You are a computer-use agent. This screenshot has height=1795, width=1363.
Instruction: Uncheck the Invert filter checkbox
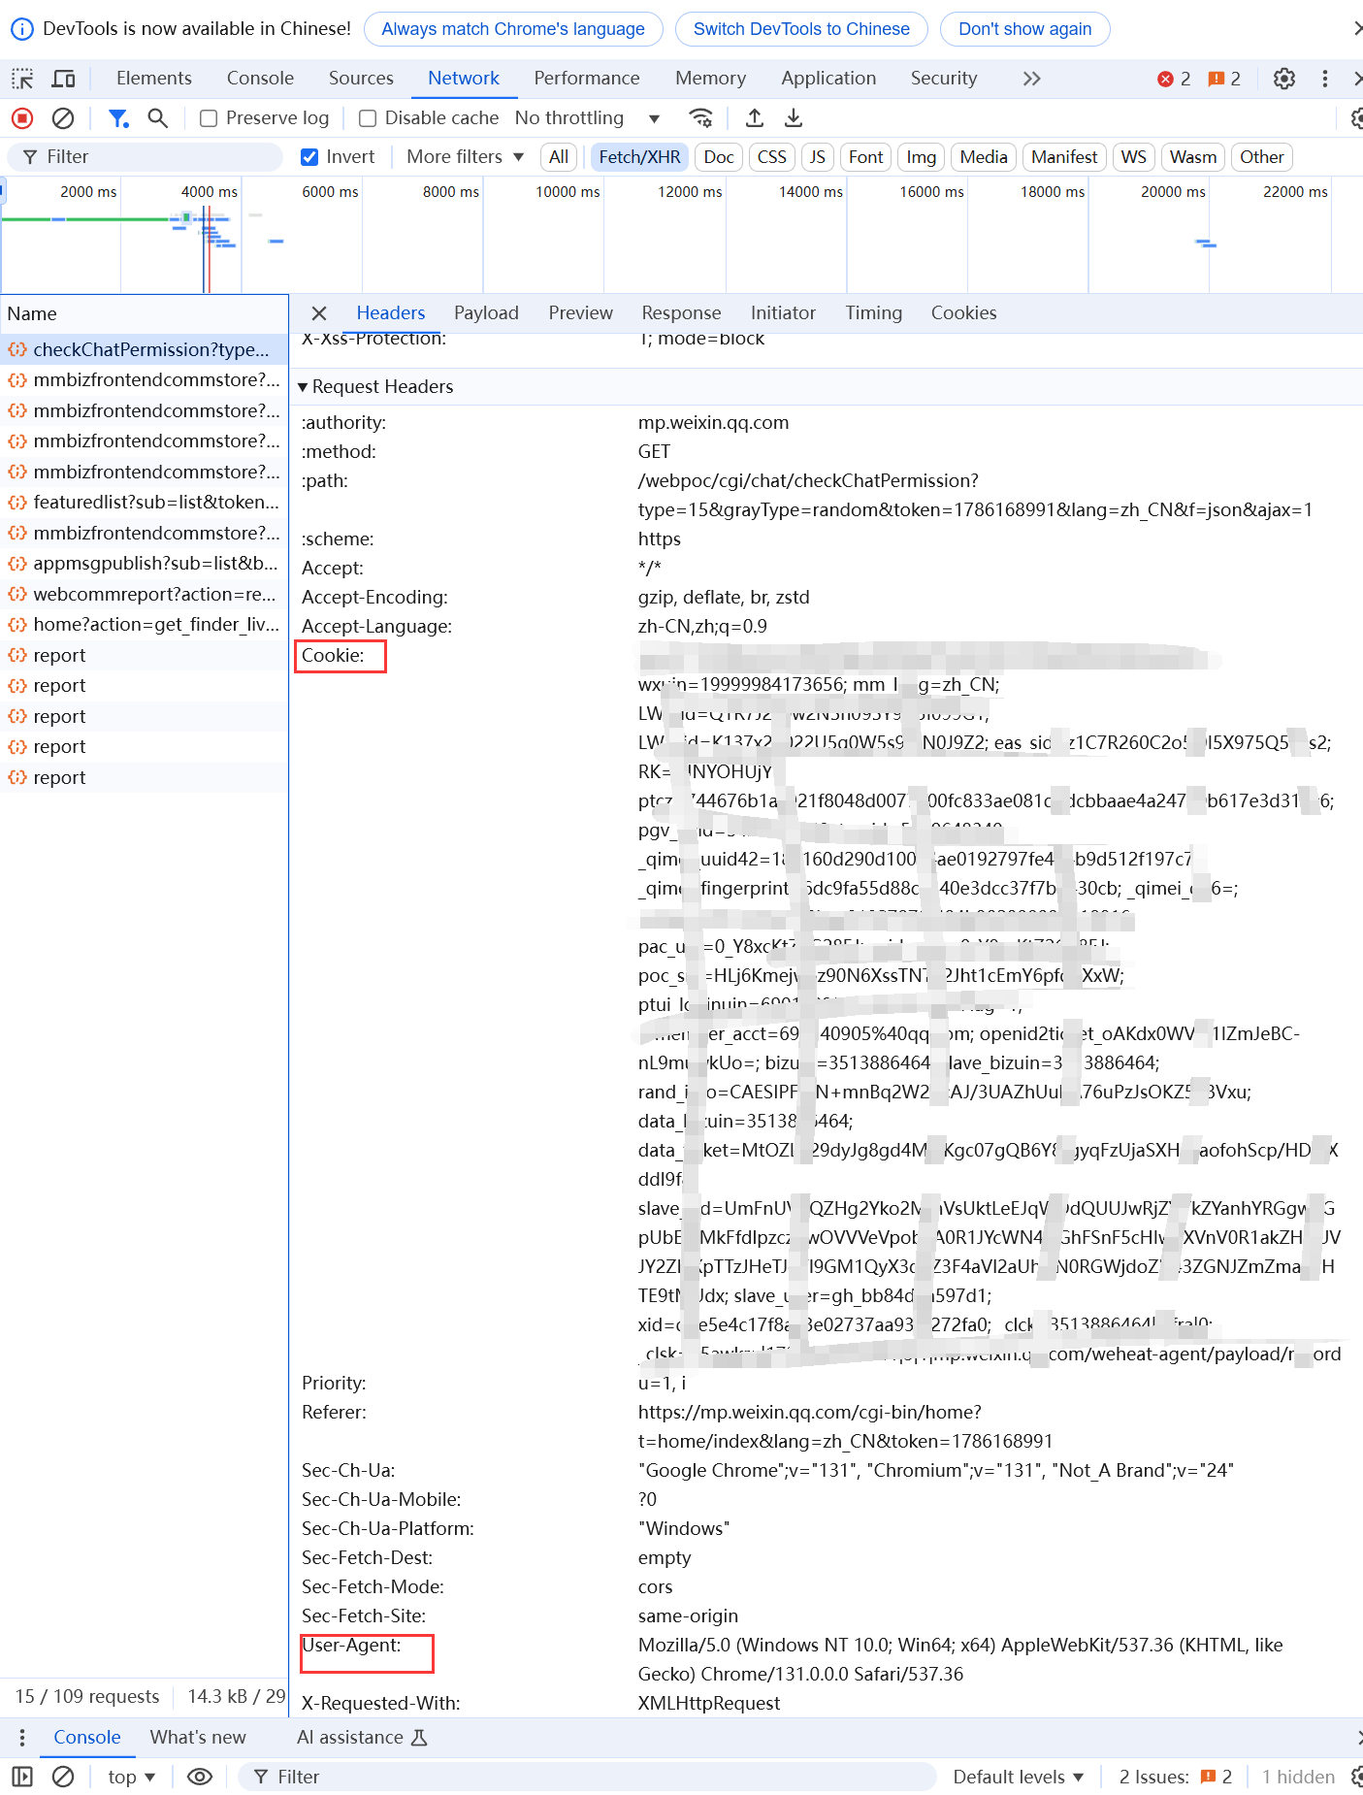pos(309,157)
